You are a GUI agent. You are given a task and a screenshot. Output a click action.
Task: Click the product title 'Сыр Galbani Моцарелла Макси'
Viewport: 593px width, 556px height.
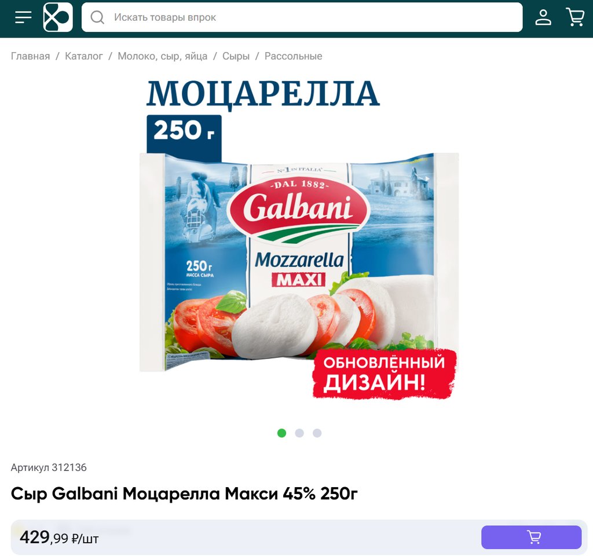click(184, 493)
